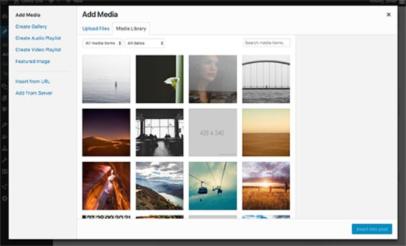Select the cable car gondola thumbnail
The height and width of the screenshot is (246, 406).
[213, 185]
